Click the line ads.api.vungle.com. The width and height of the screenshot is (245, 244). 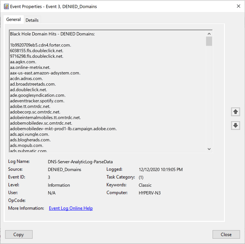tap(30, 134)
